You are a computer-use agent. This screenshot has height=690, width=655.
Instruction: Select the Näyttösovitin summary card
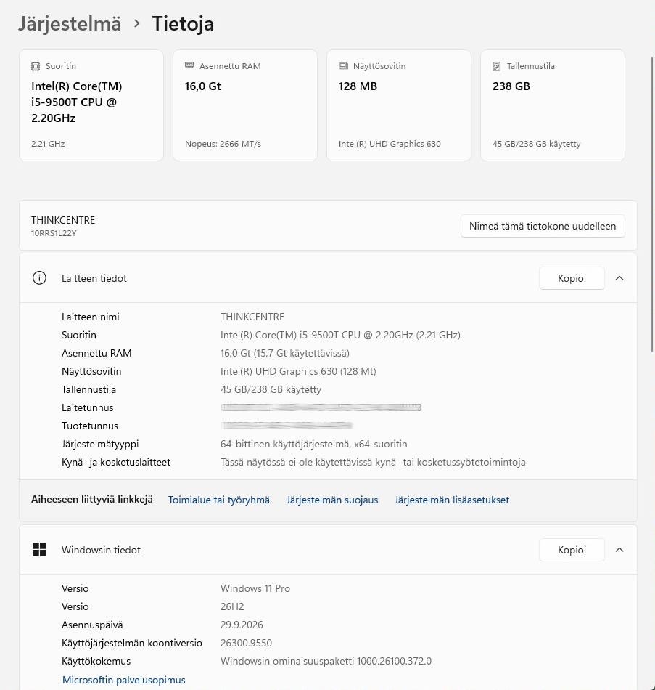click(x=399, y=105)
